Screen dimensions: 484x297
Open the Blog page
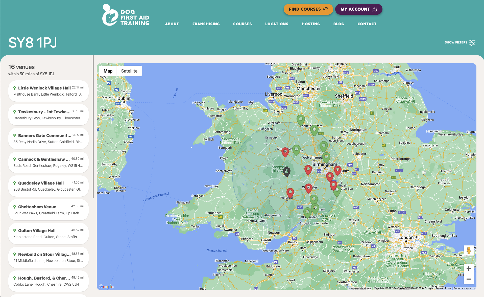point(339,24)
